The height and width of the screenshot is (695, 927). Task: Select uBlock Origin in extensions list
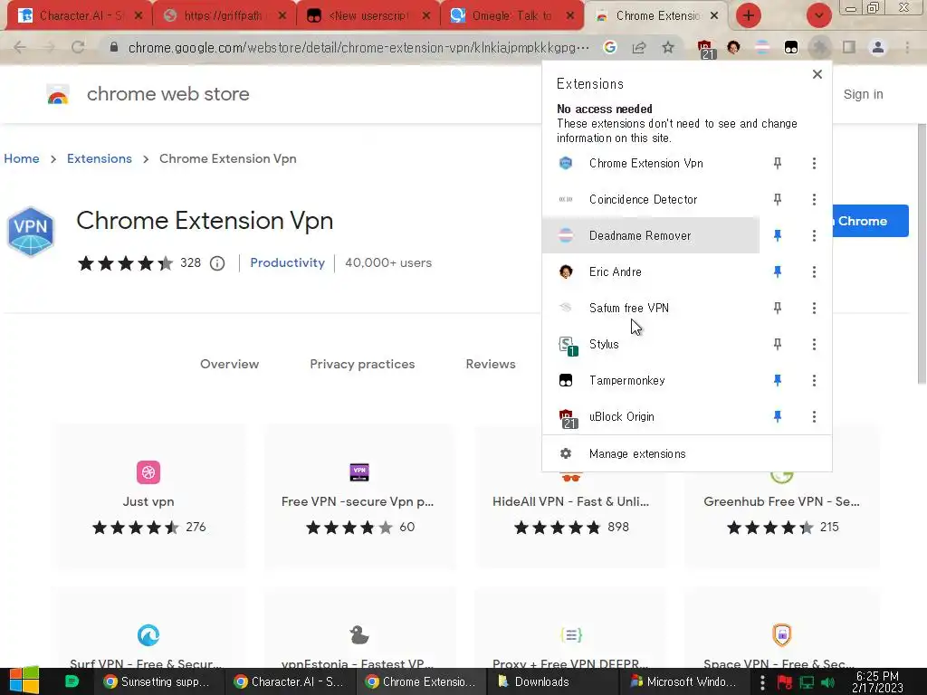pos(651,416)
